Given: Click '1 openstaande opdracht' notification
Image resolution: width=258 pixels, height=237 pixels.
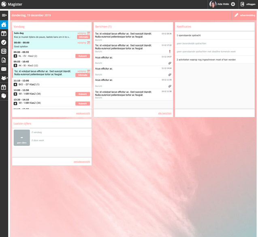Looking at the screenshot, I should (x=215, y=35).
